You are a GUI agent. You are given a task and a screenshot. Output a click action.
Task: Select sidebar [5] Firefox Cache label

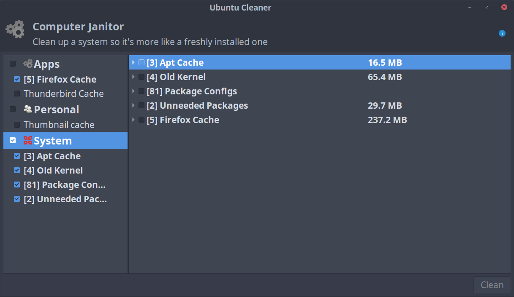pyautogui.click(x=60, y=79)
